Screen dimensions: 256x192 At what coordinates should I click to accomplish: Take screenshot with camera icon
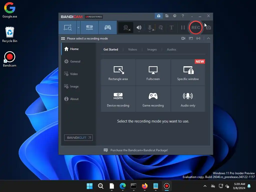pos(208,27)
